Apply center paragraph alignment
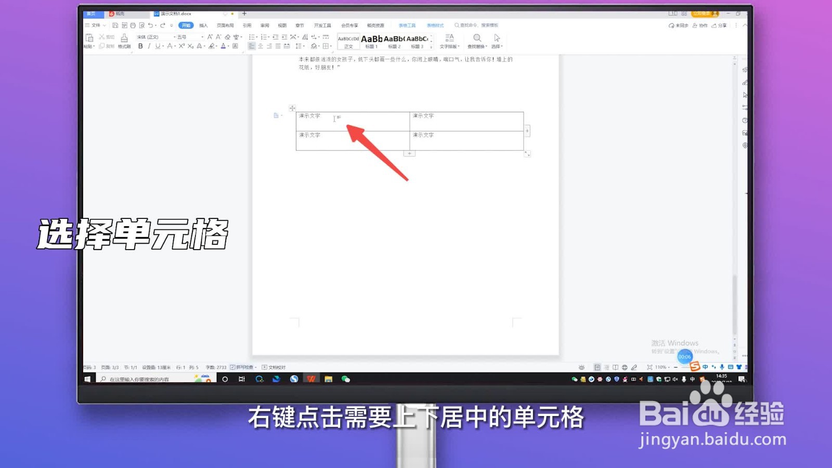Image resolution: width=832 pixels, height=468 pixels. pyautogui.click(x=260, y=46)
